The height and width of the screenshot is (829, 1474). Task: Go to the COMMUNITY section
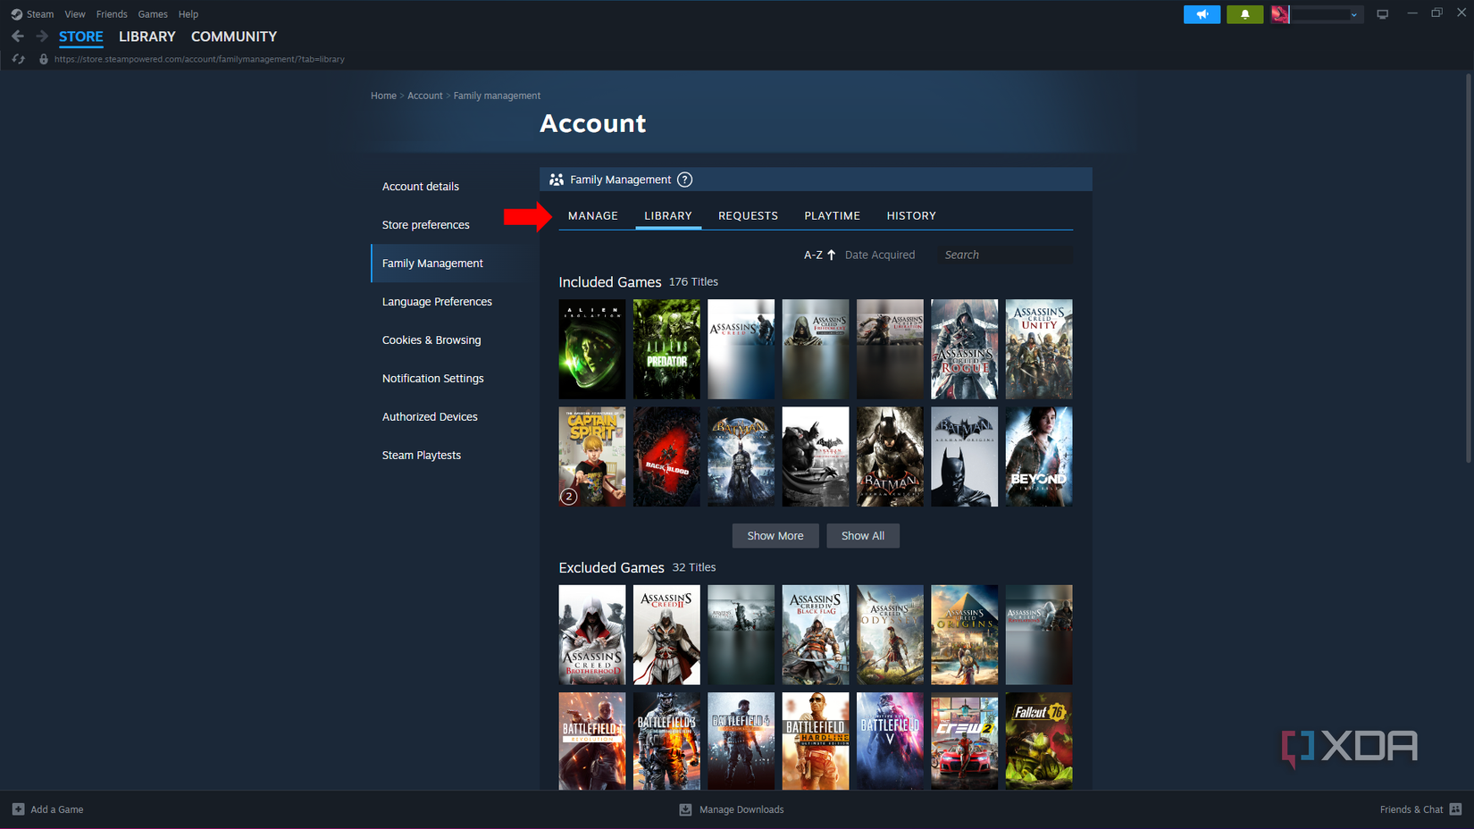coord(234,37)
